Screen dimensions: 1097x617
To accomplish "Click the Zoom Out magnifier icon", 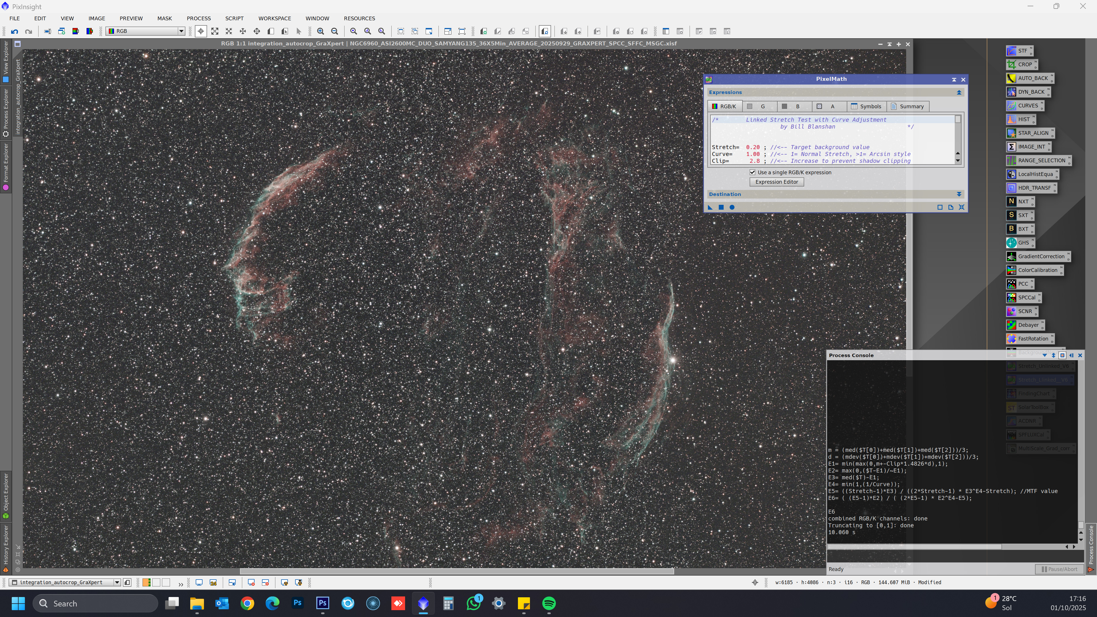I will 335,31.
